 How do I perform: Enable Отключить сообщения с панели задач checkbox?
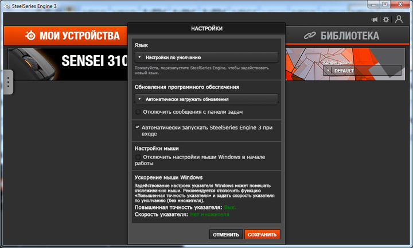(138, 112)
